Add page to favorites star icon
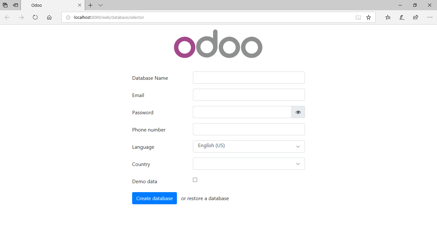 pos(369,18)
